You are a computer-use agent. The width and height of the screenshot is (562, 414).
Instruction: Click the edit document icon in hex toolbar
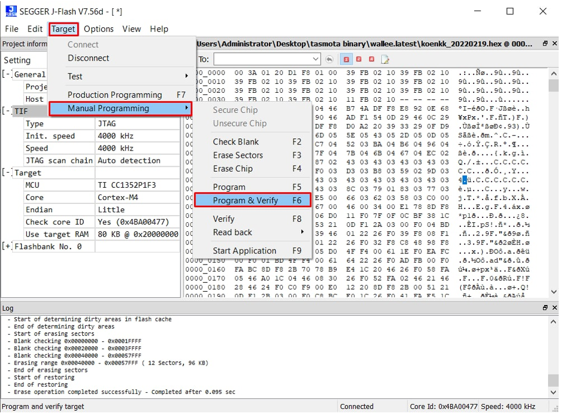pos(385,59)
